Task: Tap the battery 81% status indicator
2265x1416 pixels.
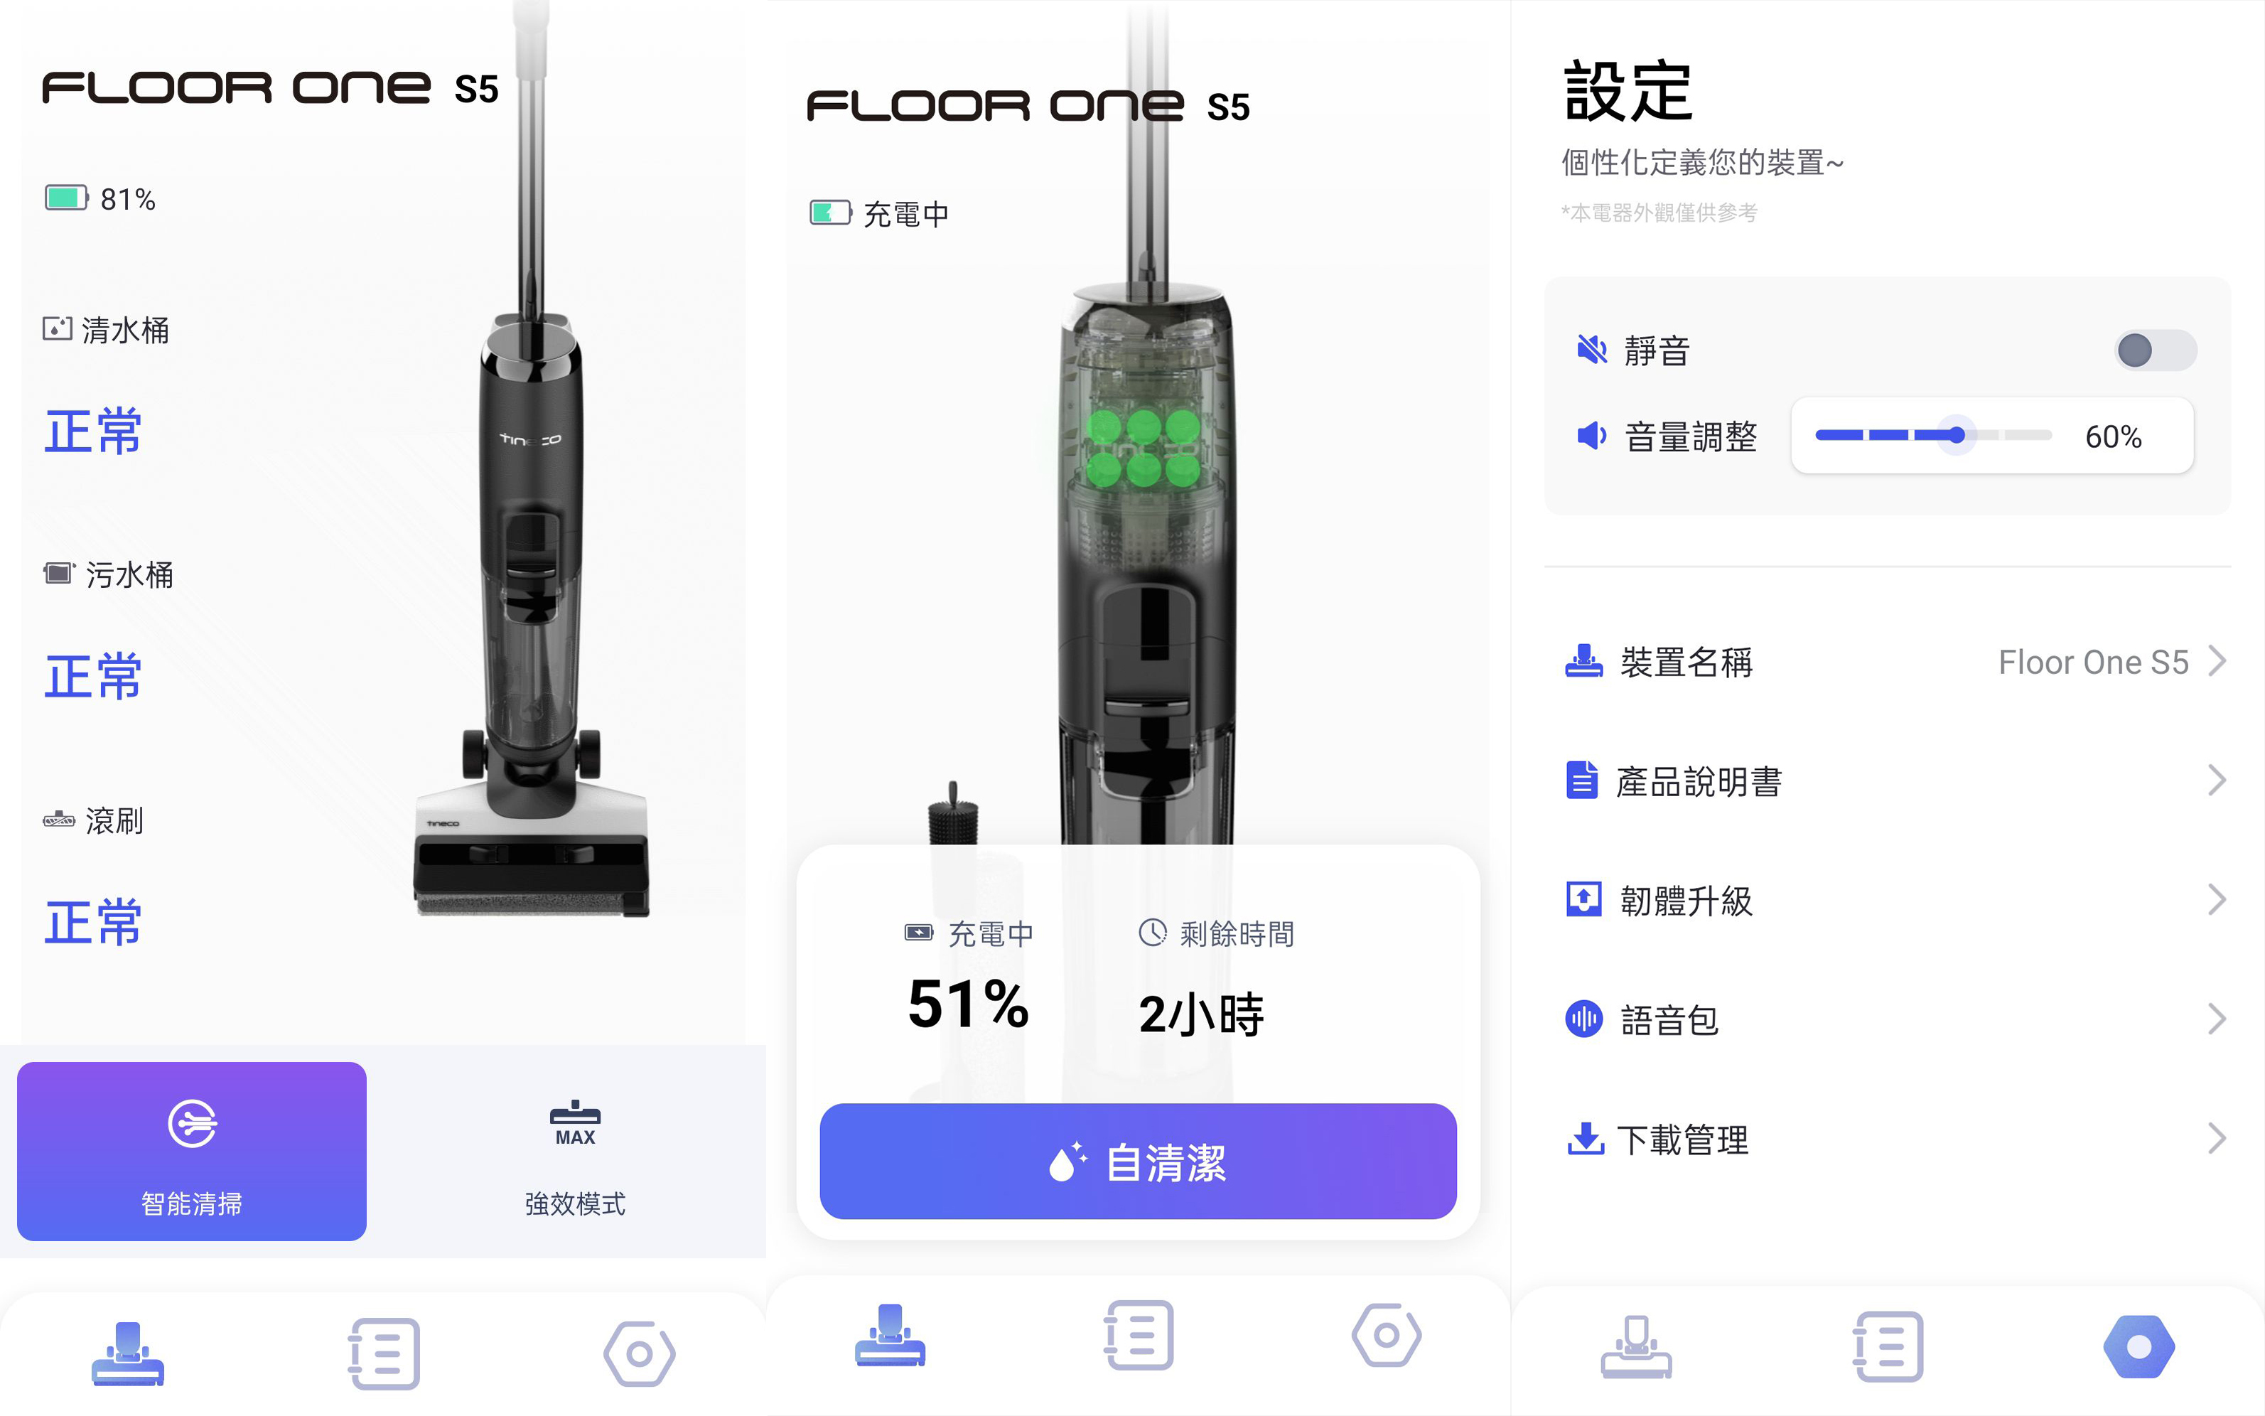Action: [101, 198]
